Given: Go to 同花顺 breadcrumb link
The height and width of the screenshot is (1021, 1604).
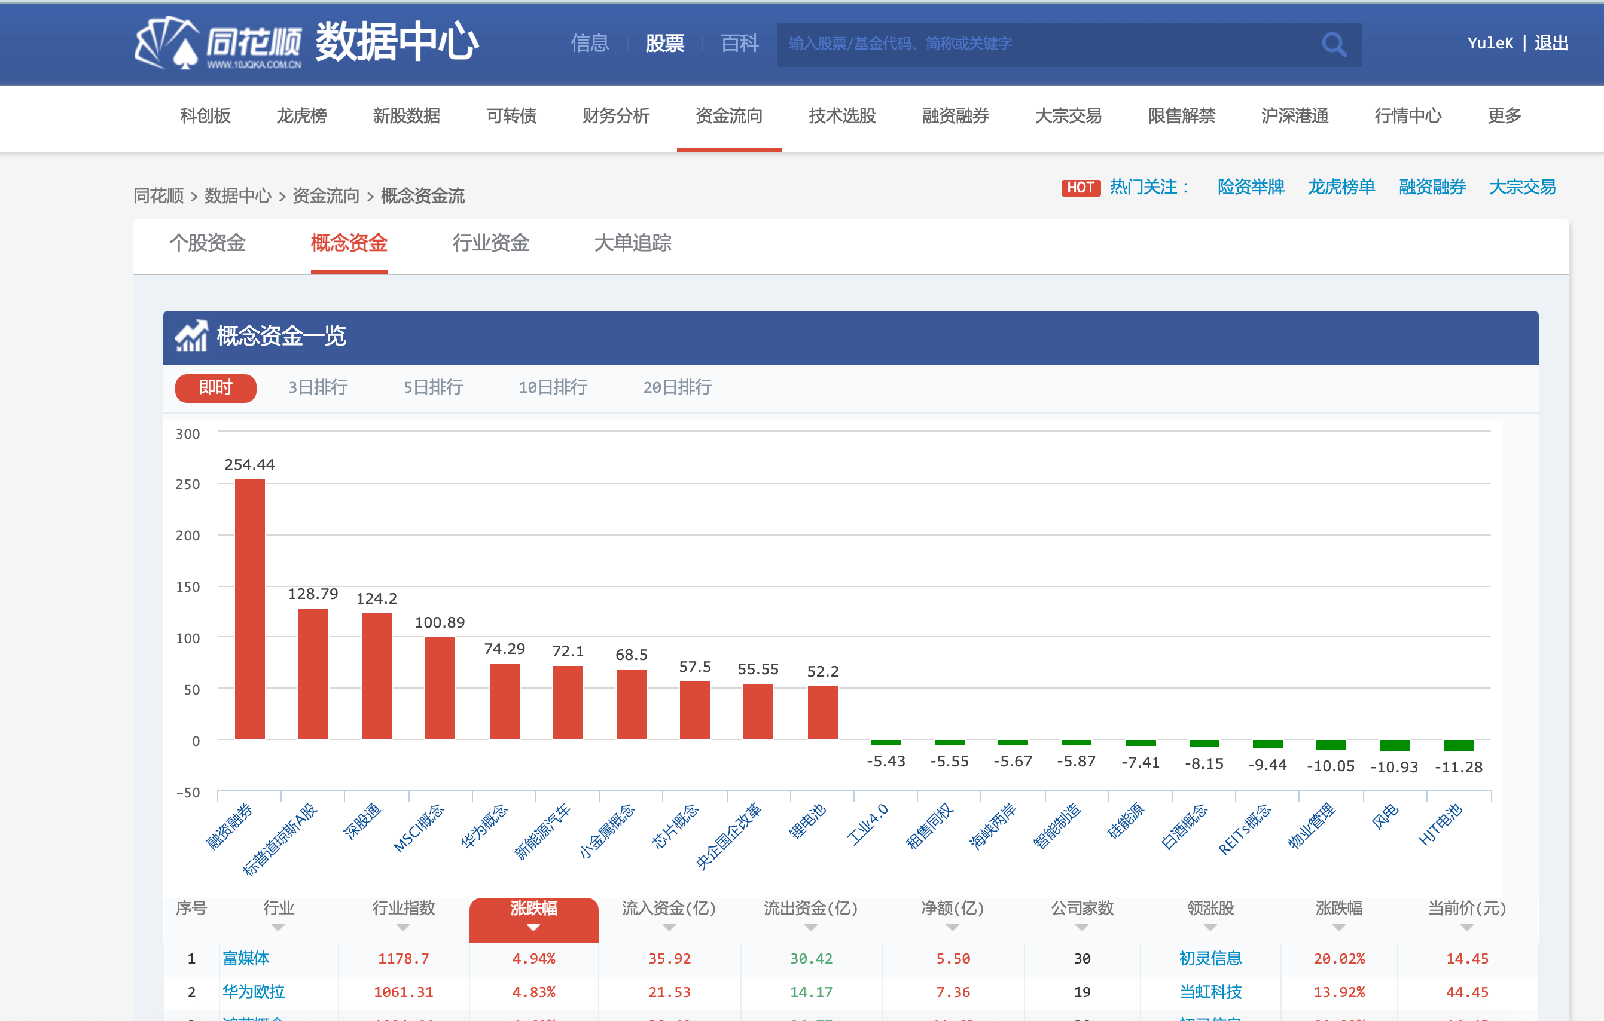Looking at the screenshot, I should click(x=158, y=195).
